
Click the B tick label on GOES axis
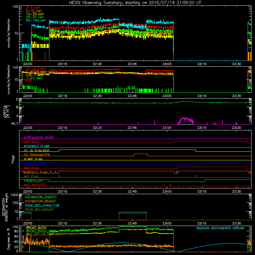(x=17, y=107)
